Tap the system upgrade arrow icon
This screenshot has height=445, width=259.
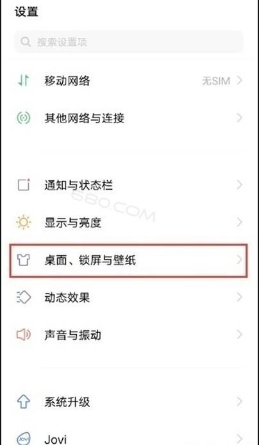24,401
